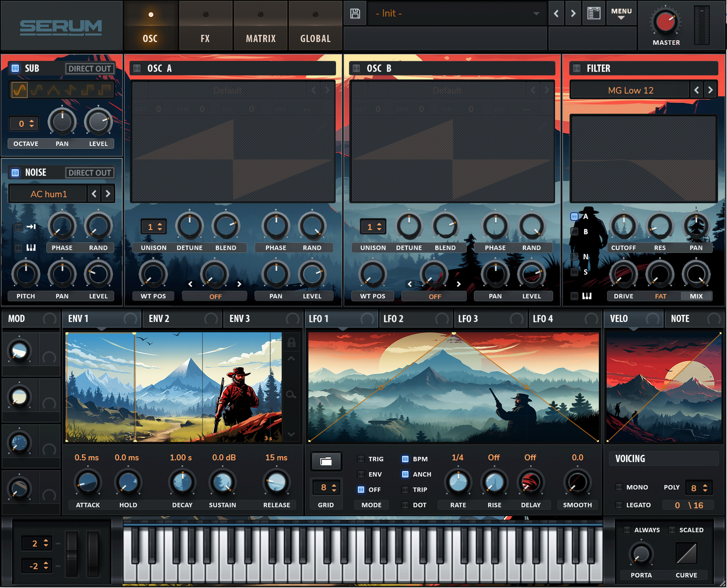Go to the previous preset arrow
Screen dimensions: 727x588
coord(556,14)
